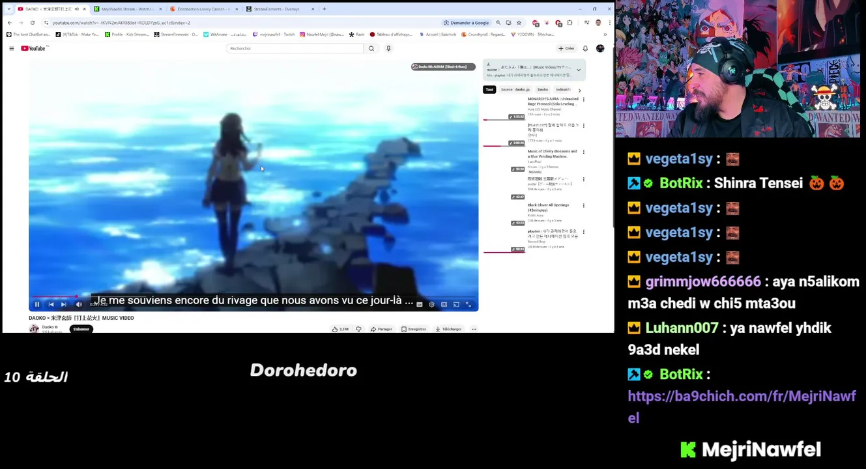The height and width of the screenshot is (469, 866).
Task: Open options for Black Clover All Openings
Action: coord(583,205)
